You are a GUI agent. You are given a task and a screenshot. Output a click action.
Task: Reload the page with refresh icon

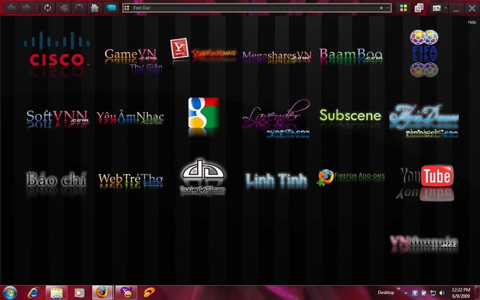click(48, 7)
